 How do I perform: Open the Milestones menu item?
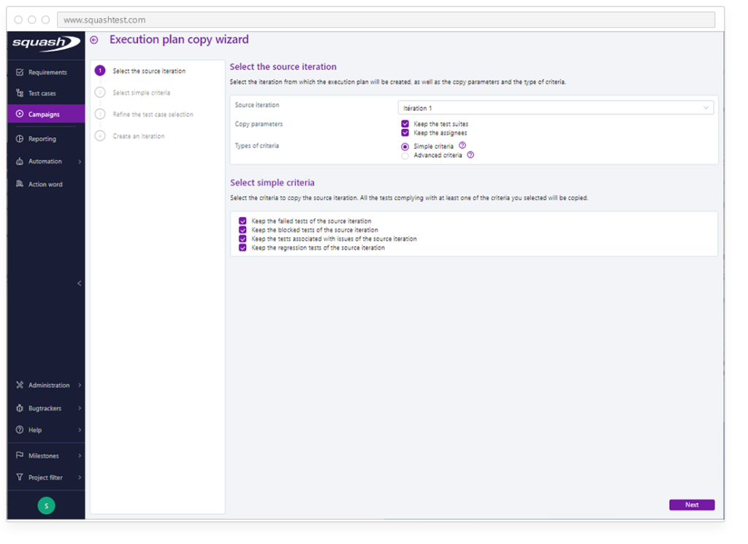click(46, 456)
